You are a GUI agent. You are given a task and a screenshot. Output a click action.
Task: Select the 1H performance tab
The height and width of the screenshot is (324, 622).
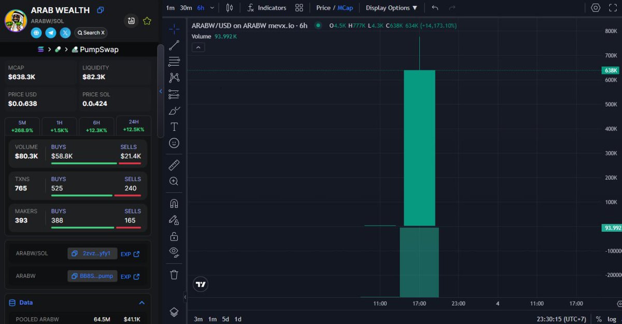point(59,126)
